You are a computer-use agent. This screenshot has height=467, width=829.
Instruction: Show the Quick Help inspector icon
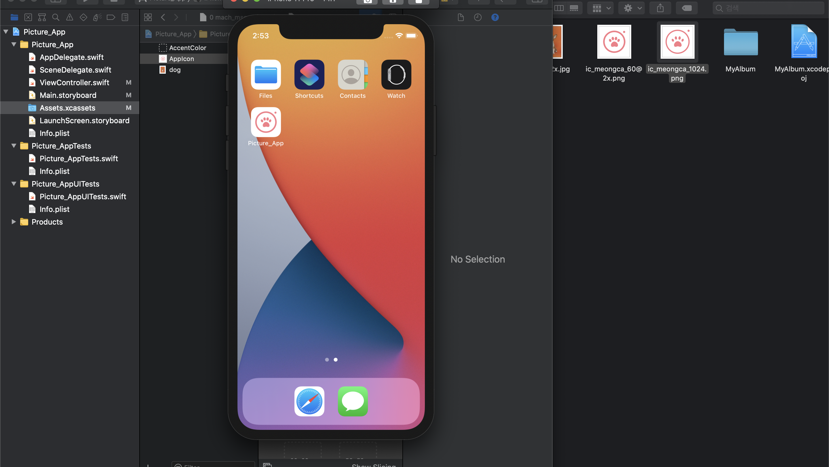click(495, 17)
